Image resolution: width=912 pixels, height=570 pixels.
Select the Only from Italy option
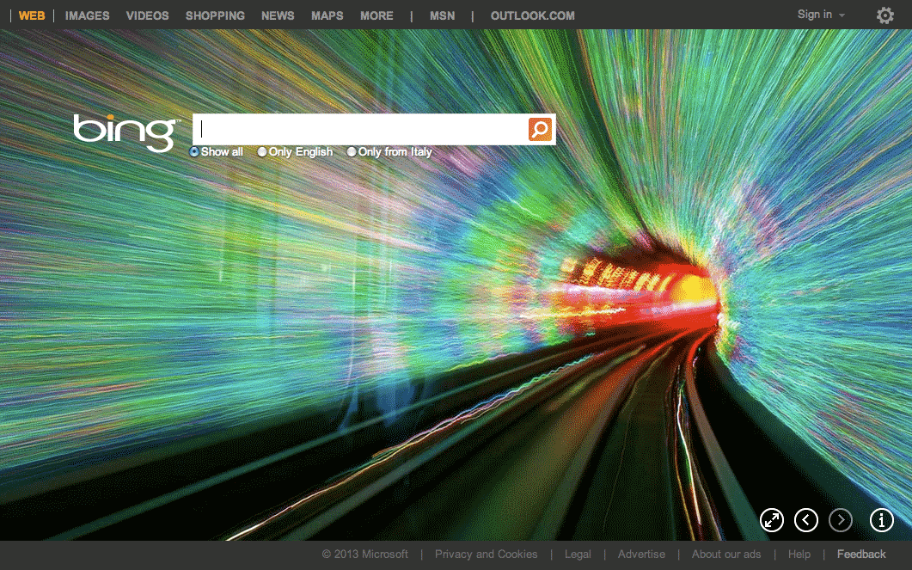pos(352,152)
